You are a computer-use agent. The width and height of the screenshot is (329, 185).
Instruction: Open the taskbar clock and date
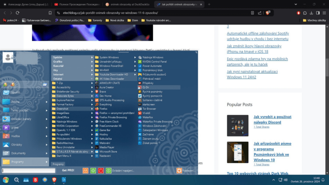(x=305, y=180)
